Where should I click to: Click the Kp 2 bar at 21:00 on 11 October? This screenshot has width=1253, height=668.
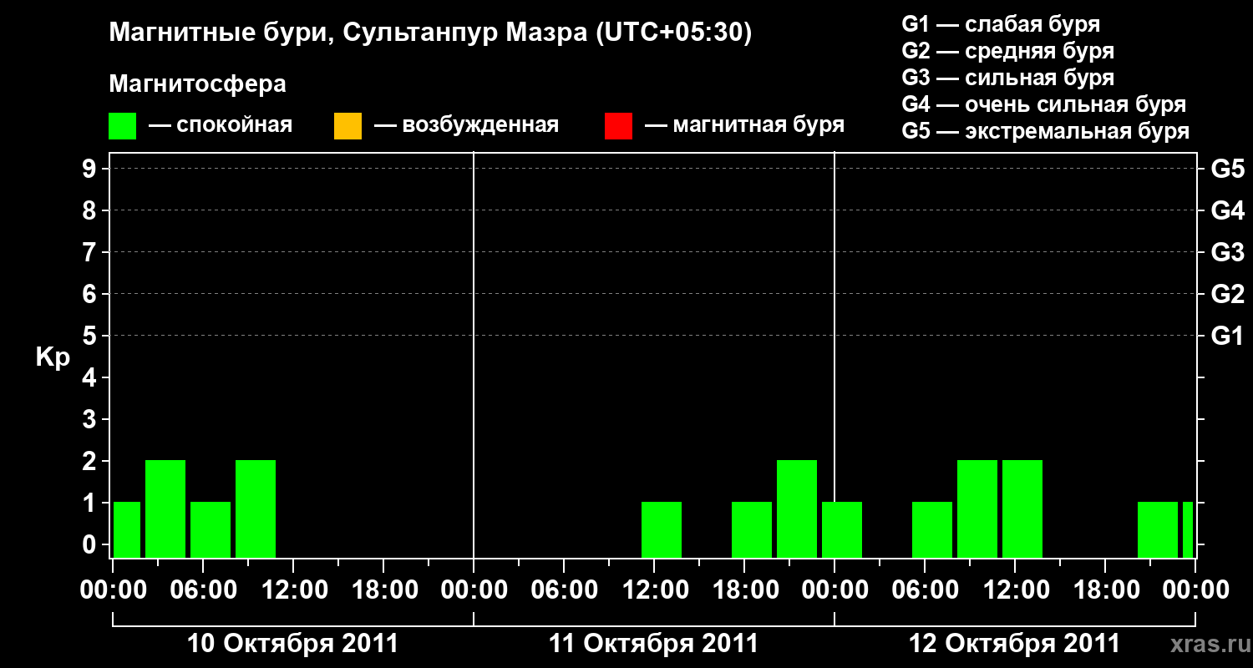click(797, 509)
